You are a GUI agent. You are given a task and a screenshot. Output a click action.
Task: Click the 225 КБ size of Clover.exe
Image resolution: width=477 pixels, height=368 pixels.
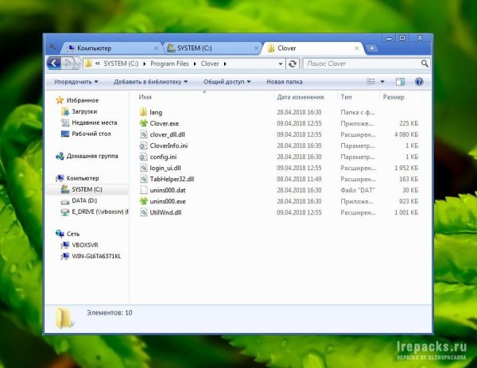point(409,123)
